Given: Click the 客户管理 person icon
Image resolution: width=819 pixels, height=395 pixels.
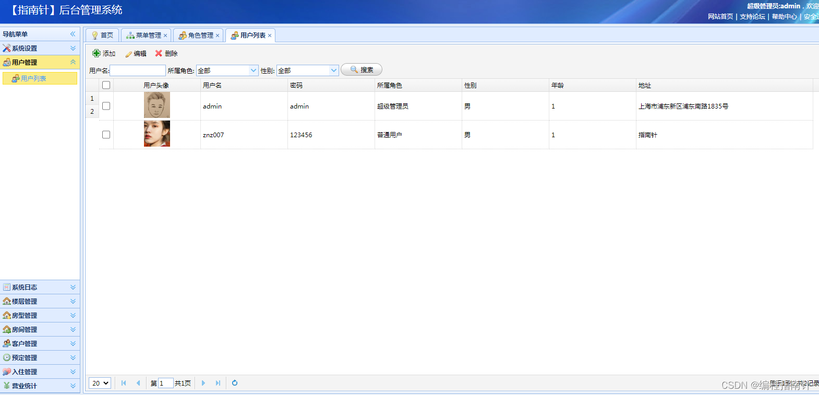Looking at the screenshot, I should [7, 343].
